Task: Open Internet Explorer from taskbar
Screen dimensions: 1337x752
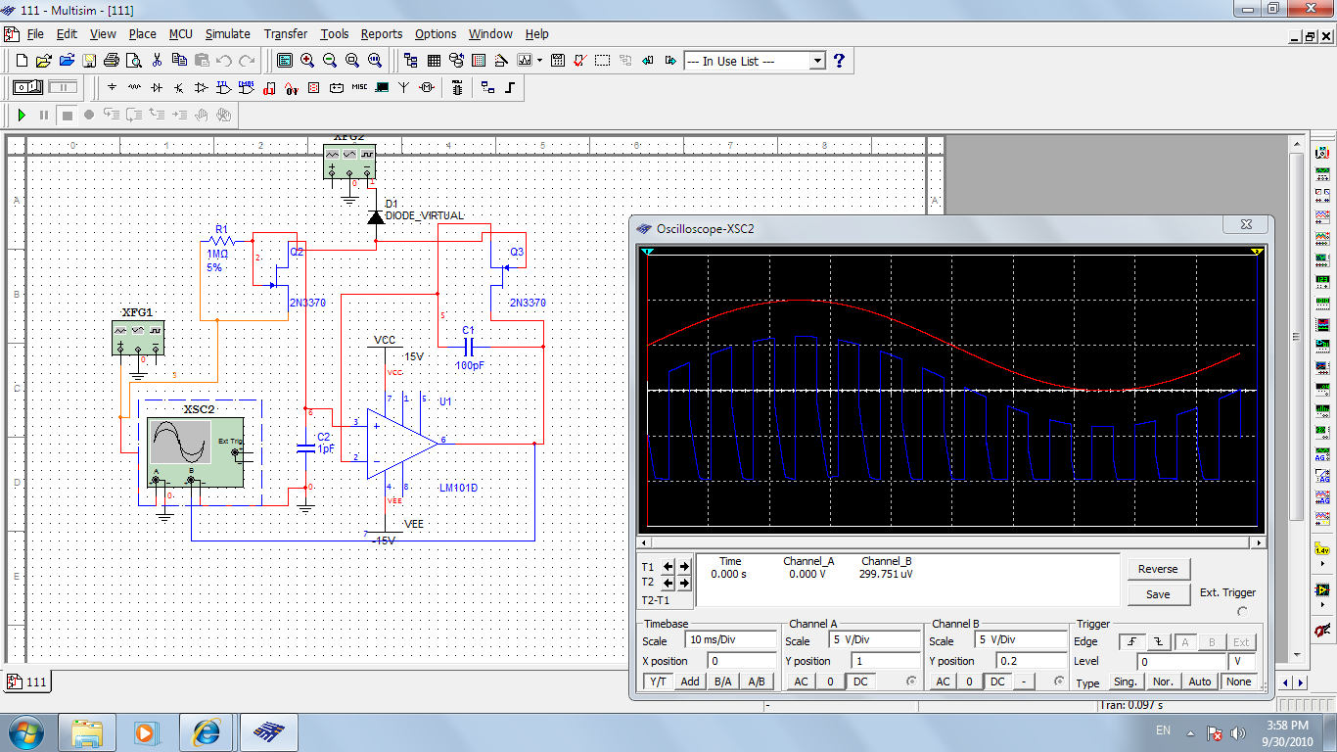Action: (x=207, y=731)
